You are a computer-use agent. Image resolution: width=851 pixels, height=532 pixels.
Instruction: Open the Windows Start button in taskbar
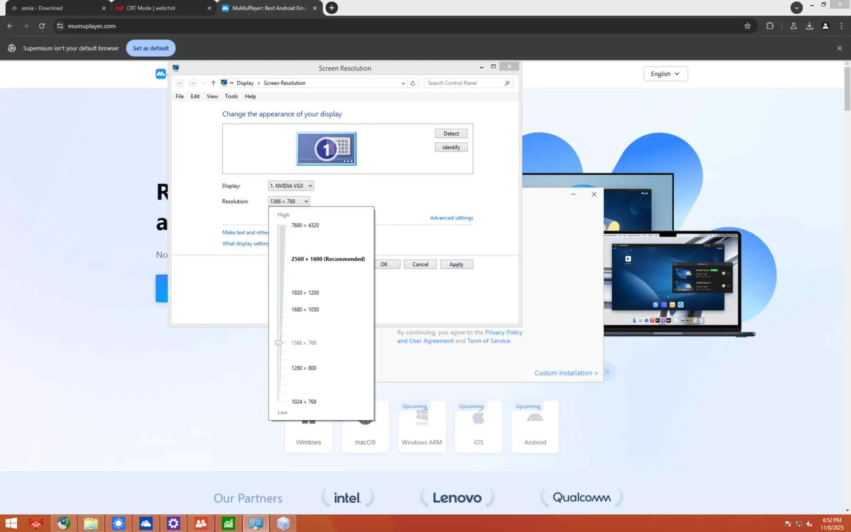pyautogui.click(x=11, y=523)
